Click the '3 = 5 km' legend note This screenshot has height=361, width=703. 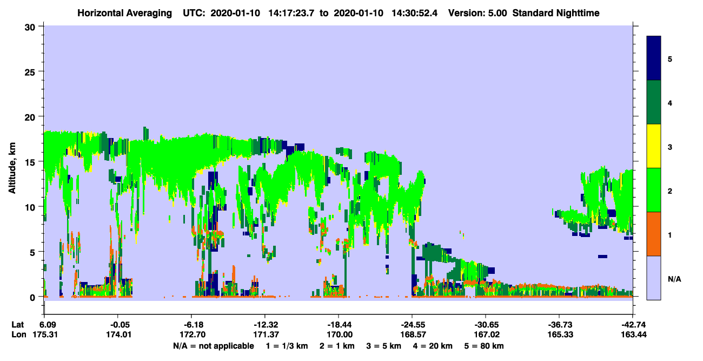pyautogui.click(x=383, y=346)
